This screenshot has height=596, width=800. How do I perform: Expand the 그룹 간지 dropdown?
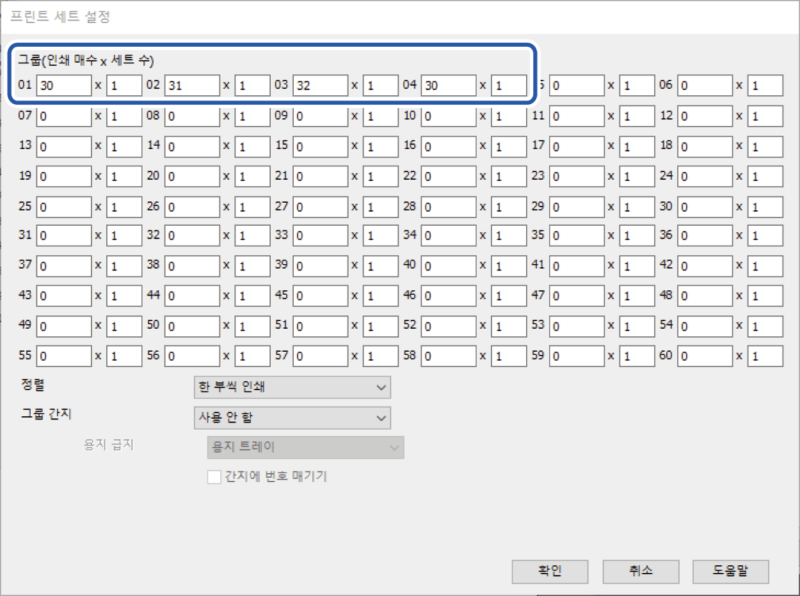point(292,418)
